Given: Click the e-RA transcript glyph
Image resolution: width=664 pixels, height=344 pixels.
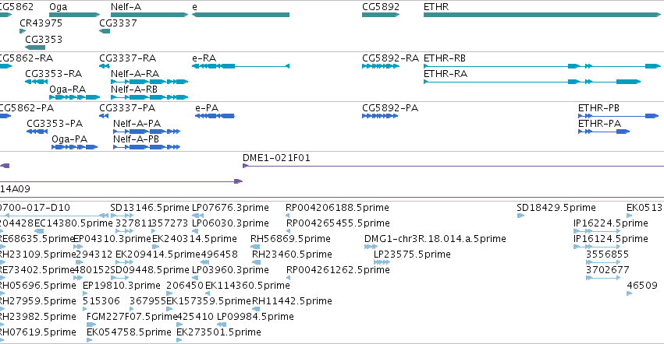Looking at the screenshot, I should click(240, 66).
